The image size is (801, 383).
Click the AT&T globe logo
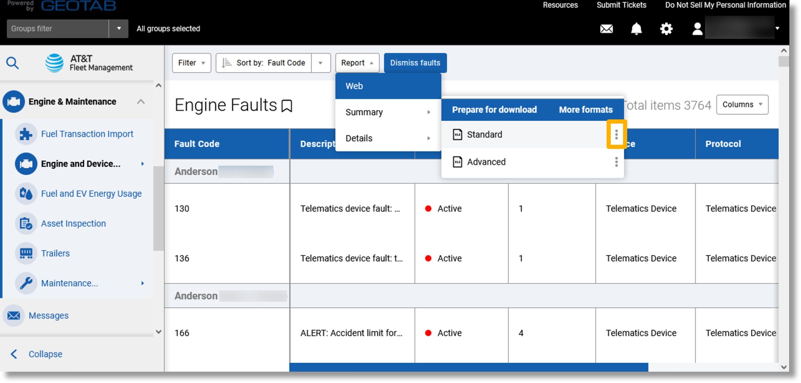click(54, 63)
